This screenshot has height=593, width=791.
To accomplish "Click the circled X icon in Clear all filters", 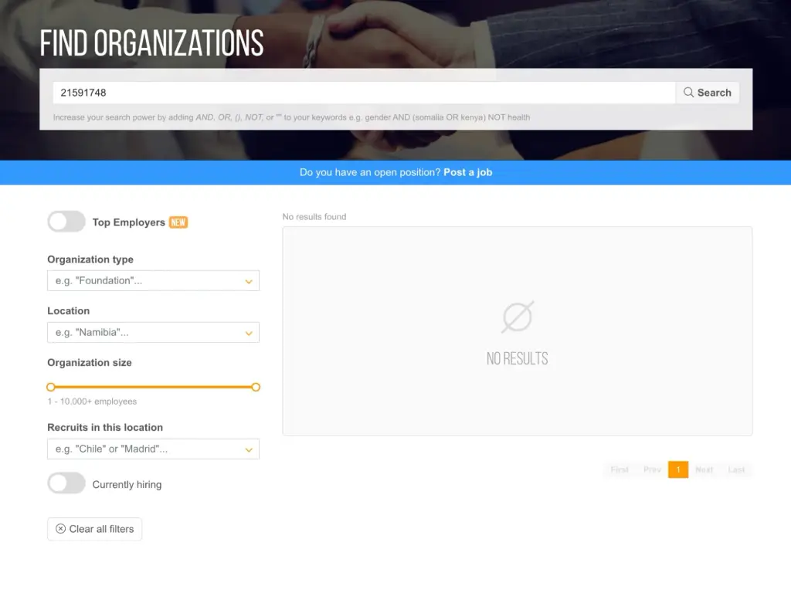I will [60, 528].
